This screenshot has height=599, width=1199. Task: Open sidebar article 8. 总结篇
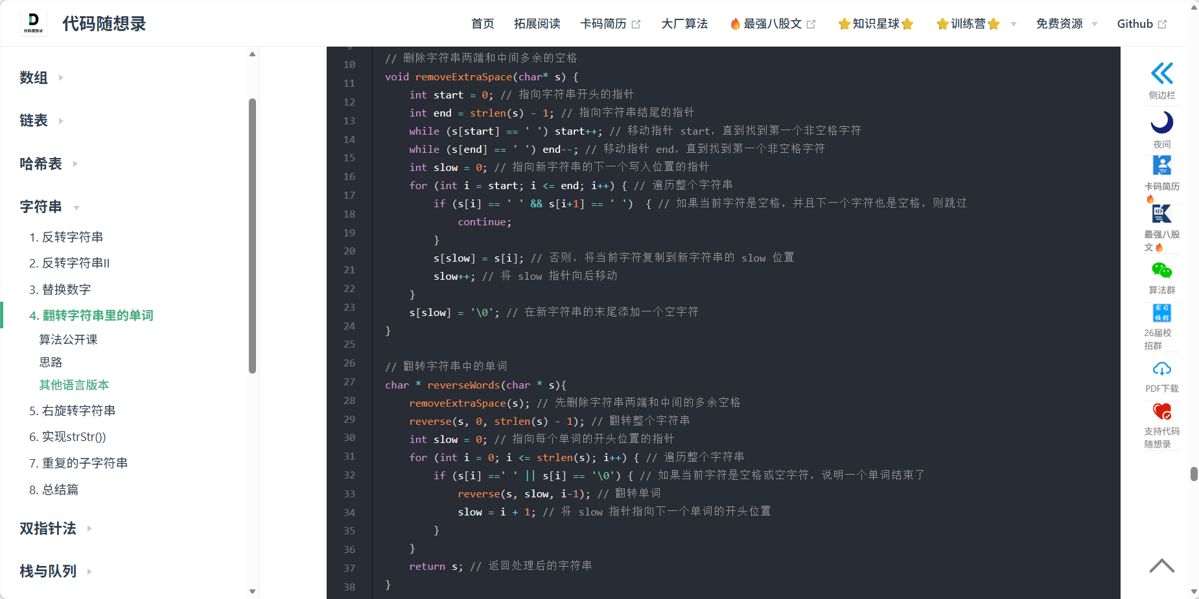(x=54, y=490)
